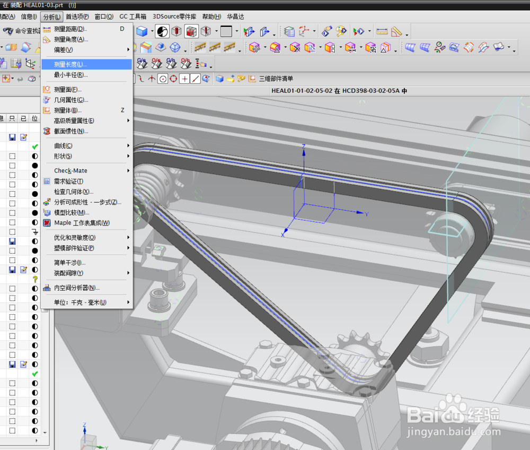The height and width of the screenshot is (450, 530).
Task: Toggle the cube with red vertical line icon
Action: click(206, 31)
